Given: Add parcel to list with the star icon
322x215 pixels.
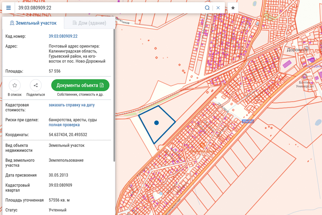Looking at the screenshot, I should 15,85.
